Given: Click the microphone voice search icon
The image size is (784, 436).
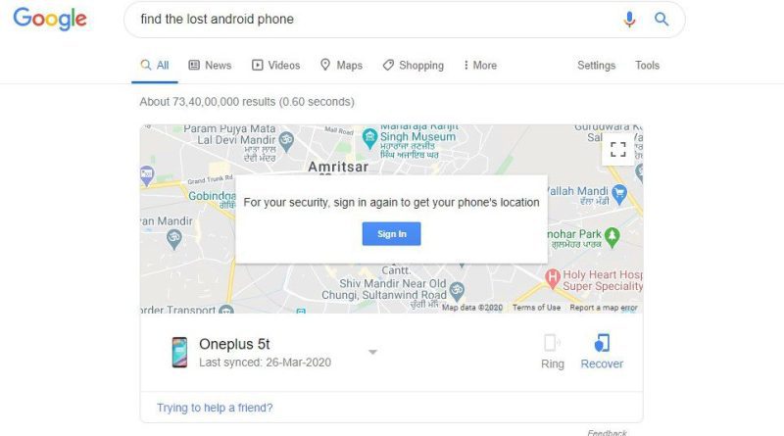Looking at the screenshot, I should [x=629, y=20].
